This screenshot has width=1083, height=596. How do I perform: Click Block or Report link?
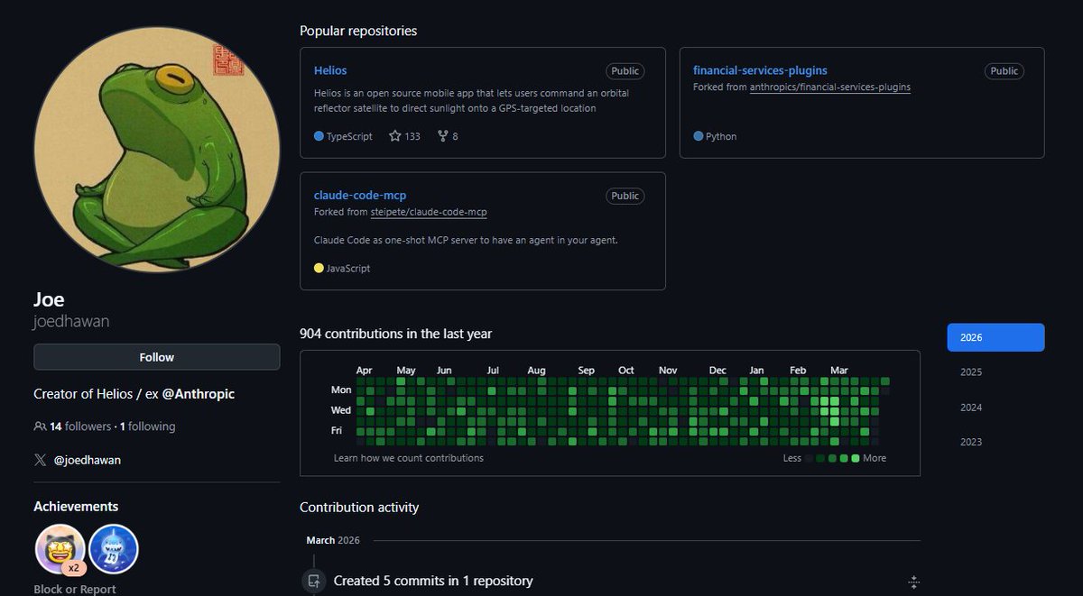[x=75, y=590]
